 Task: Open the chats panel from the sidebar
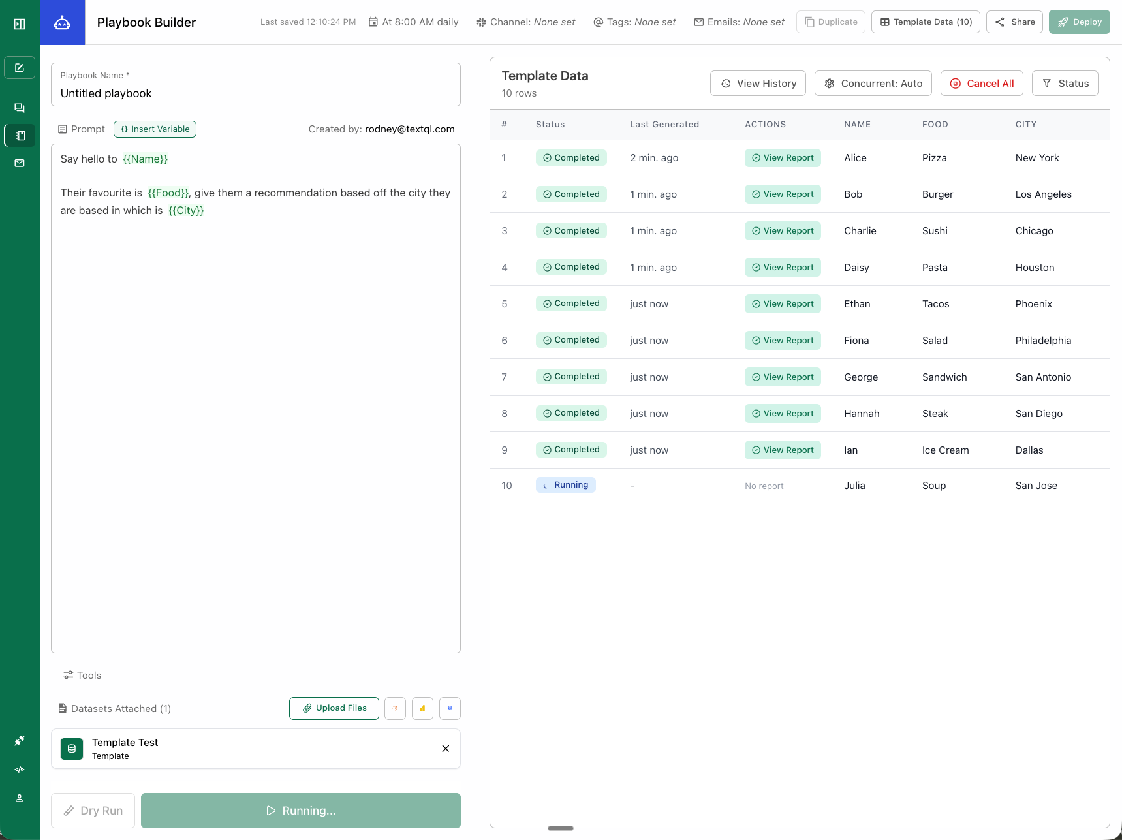click(x=19, y=108)
